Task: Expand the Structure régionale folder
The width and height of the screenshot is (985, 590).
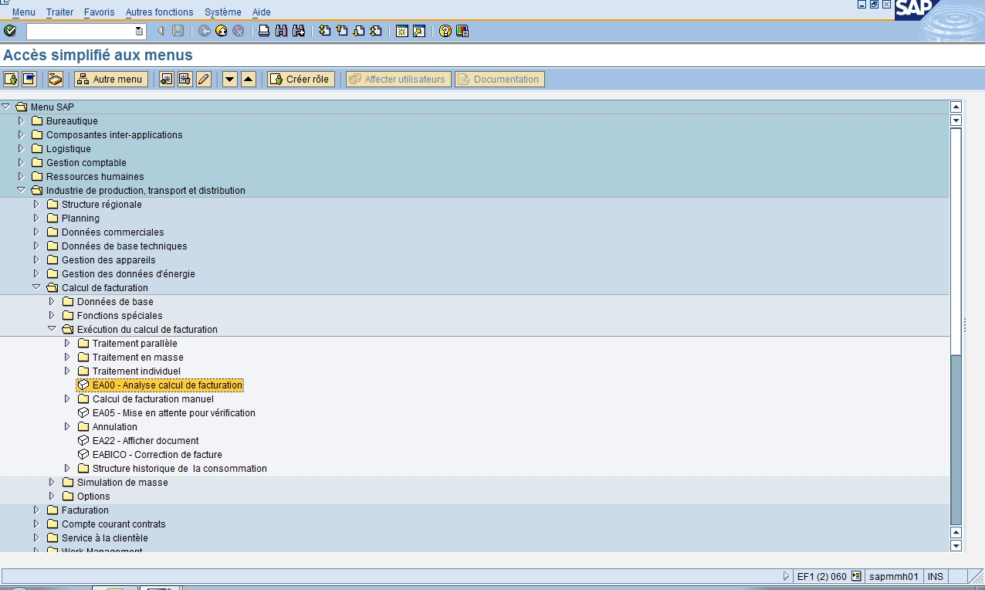Action: tap(36, 204)
